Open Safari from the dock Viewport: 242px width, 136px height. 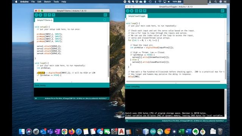[79, 131]
